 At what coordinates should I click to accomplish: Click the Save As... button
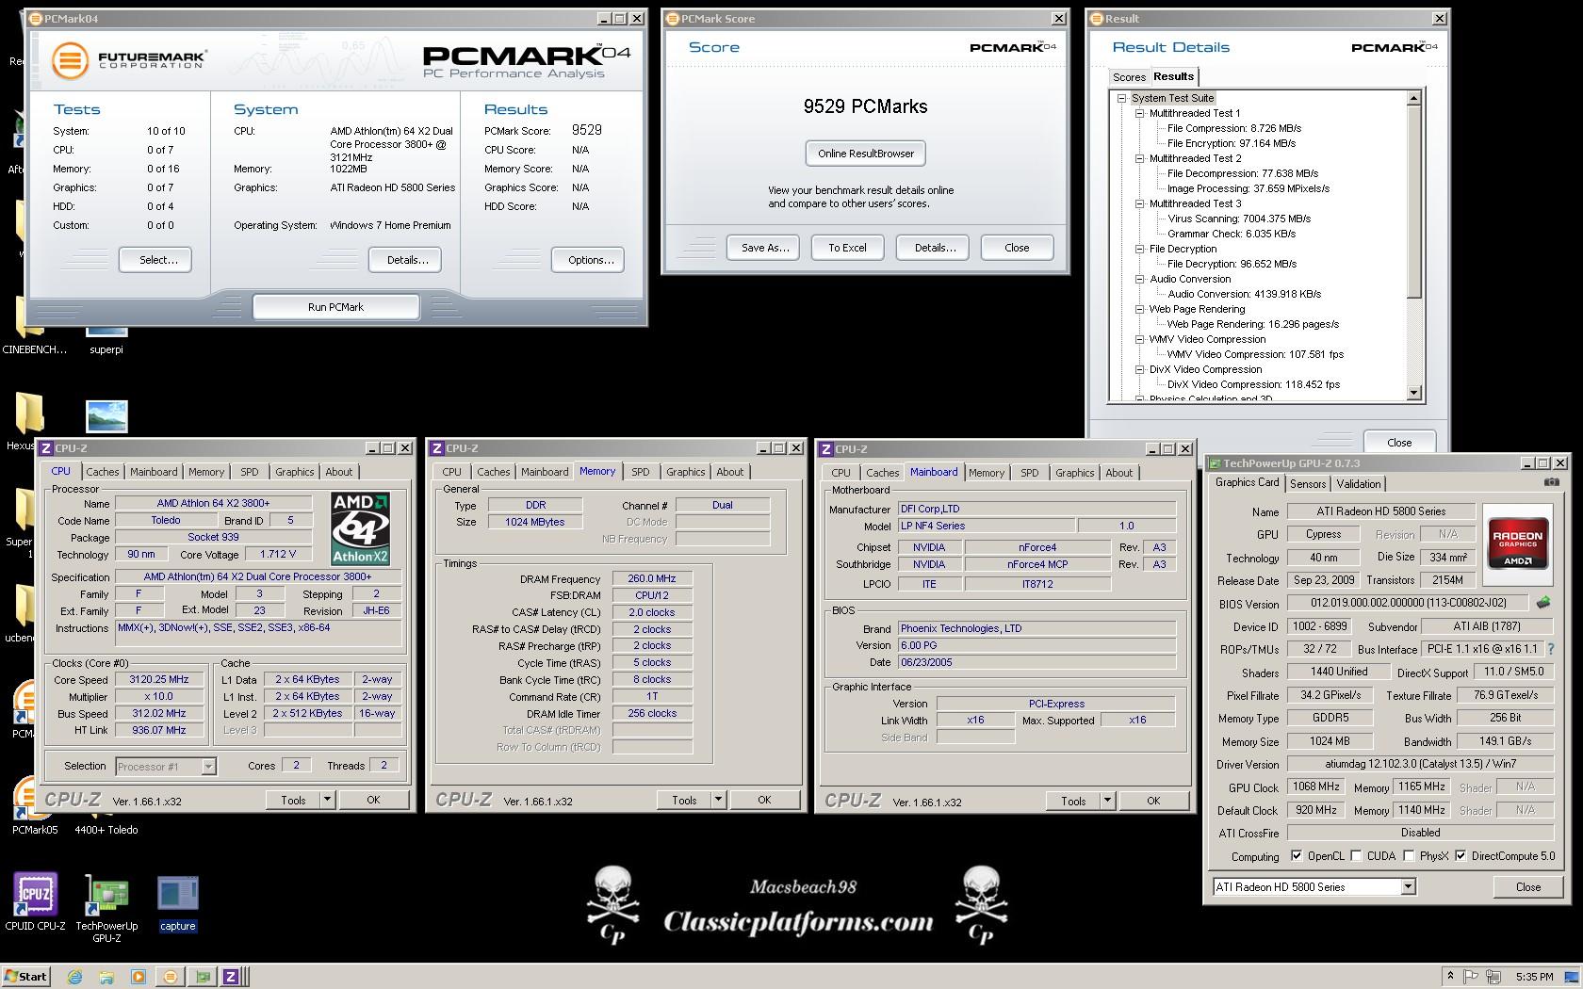pyautogui.click(x=765, y=248)
